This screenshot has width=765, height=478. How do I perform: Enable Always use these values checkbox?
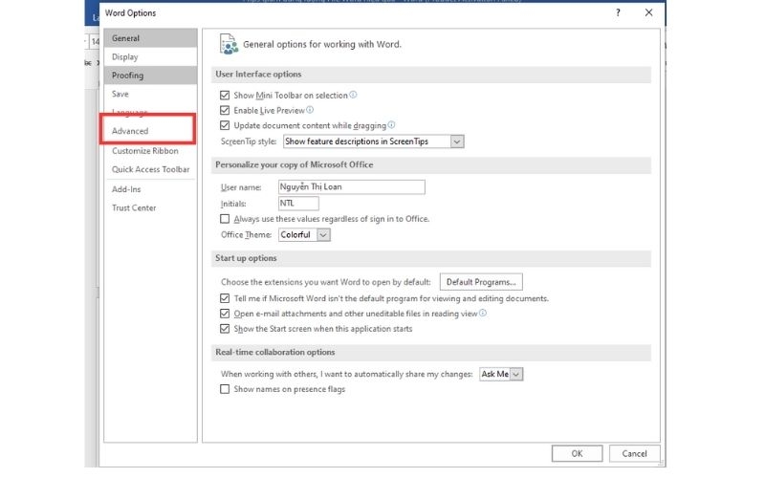pyautogui.click(x=225, y=219)
